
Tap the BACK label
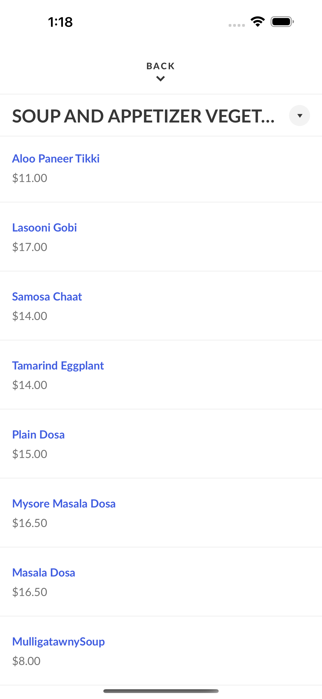coord(161,66)
